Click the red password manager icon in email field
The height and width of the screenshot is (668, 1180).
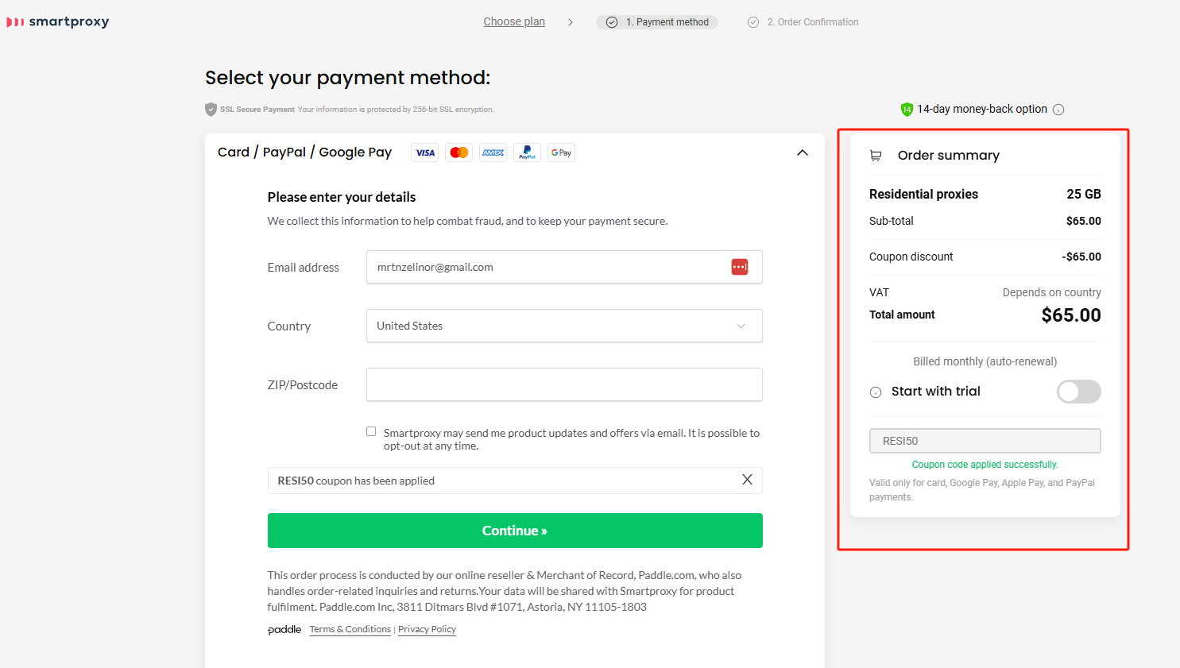point(740,267)
